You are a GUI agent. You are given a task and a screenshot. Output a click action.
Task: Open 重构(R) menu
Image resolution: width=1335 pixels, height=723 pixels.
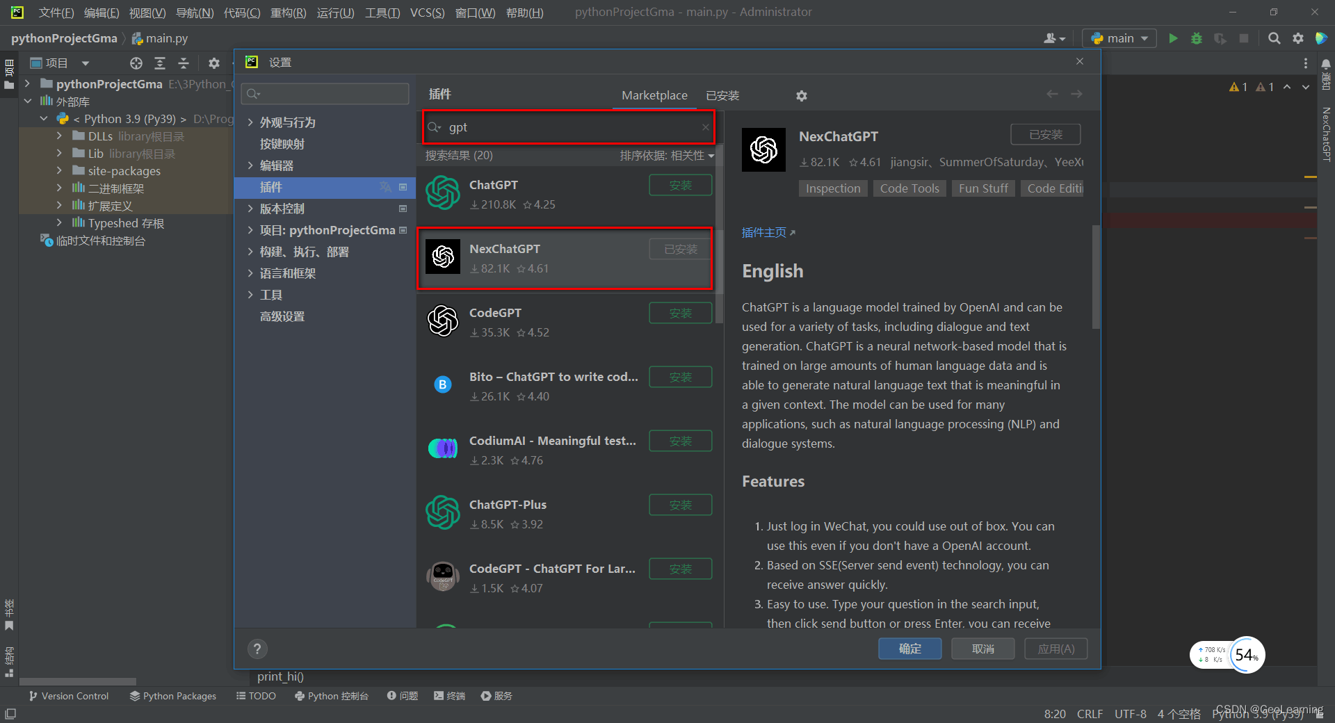(x=288, y=13)
